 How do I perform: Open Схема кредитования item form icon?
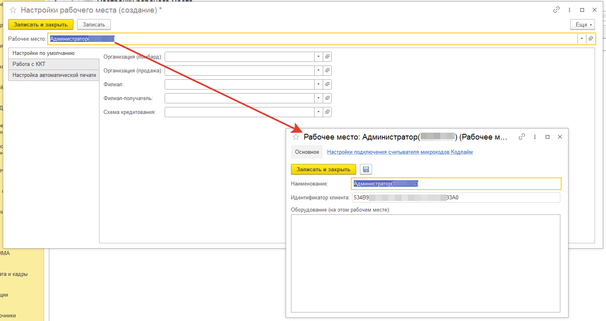(327, 112)
